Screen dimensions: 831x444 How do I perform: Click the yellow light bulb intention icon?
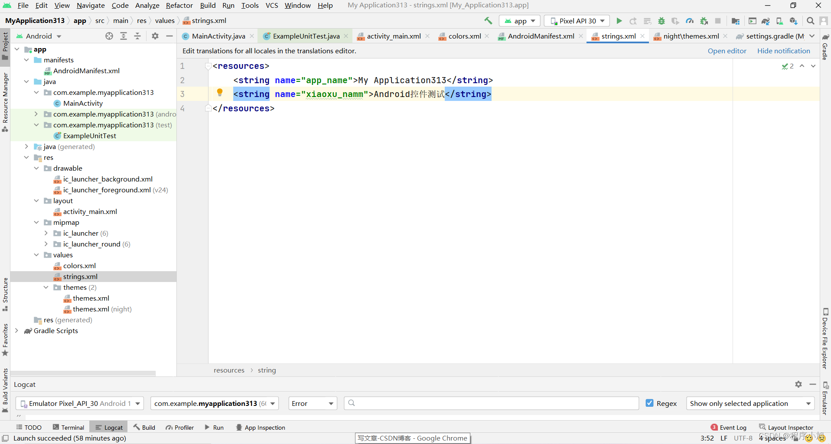(x=220, y=92)
